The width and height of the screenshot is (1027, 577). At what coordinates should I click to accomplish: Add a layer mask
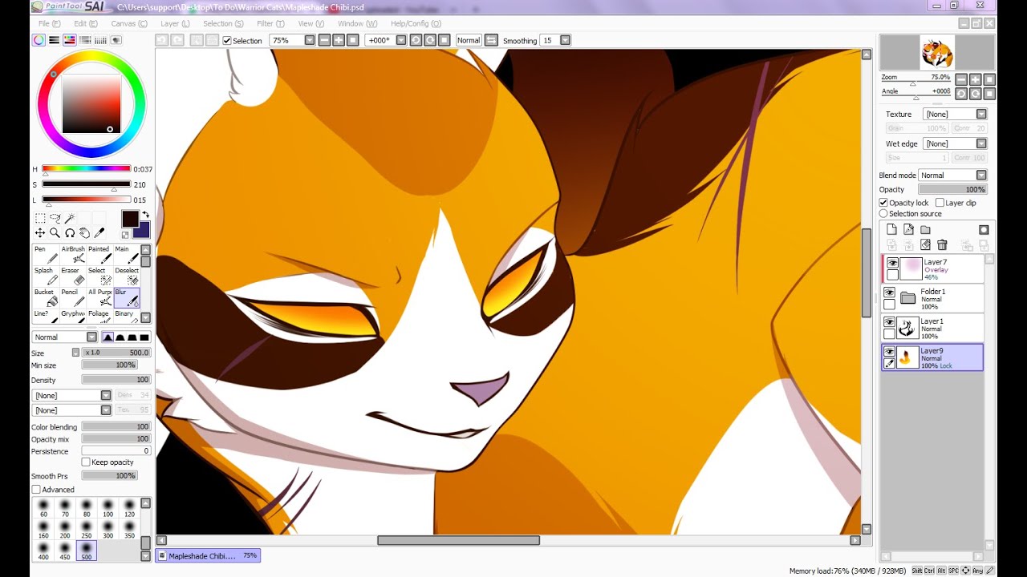984,230
